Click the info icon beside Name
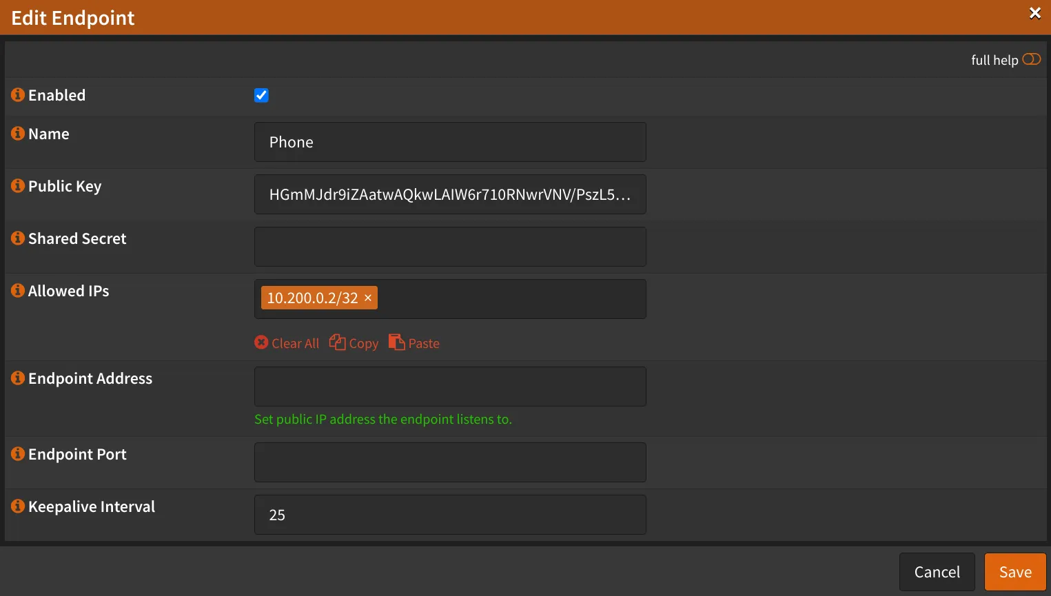 (17, 133)
